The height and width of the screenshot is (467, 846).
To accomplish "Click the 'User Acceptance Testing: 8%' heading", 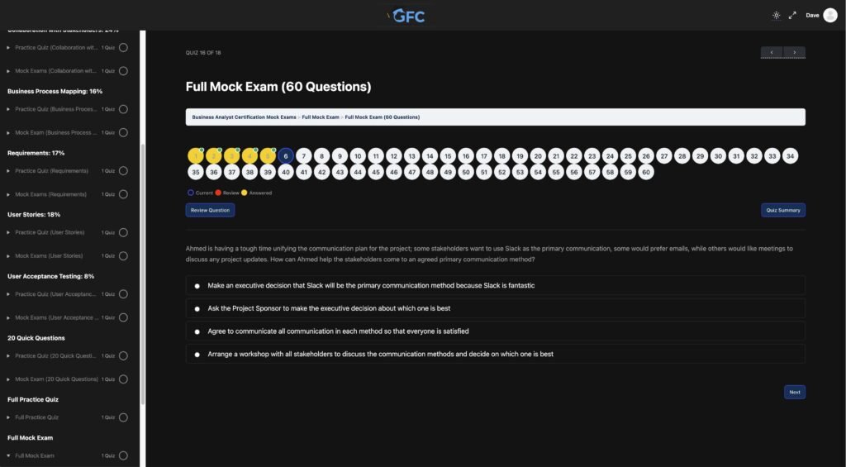I will coord(50,276).
